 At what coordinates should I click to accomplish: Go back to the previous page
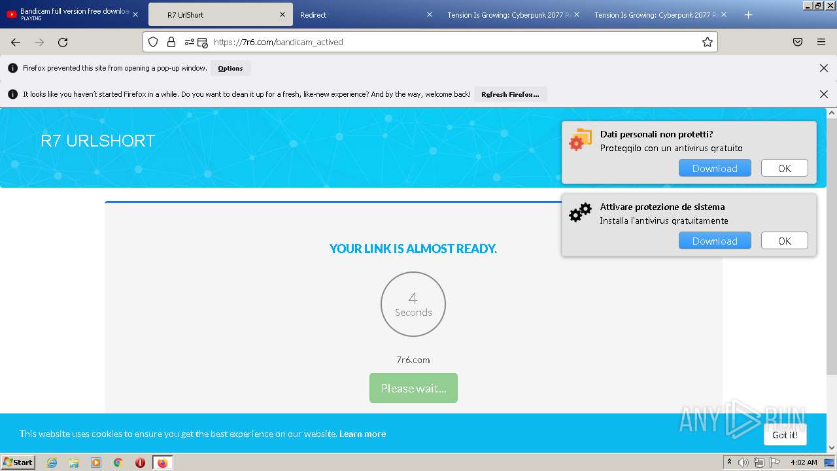[16, 42]
